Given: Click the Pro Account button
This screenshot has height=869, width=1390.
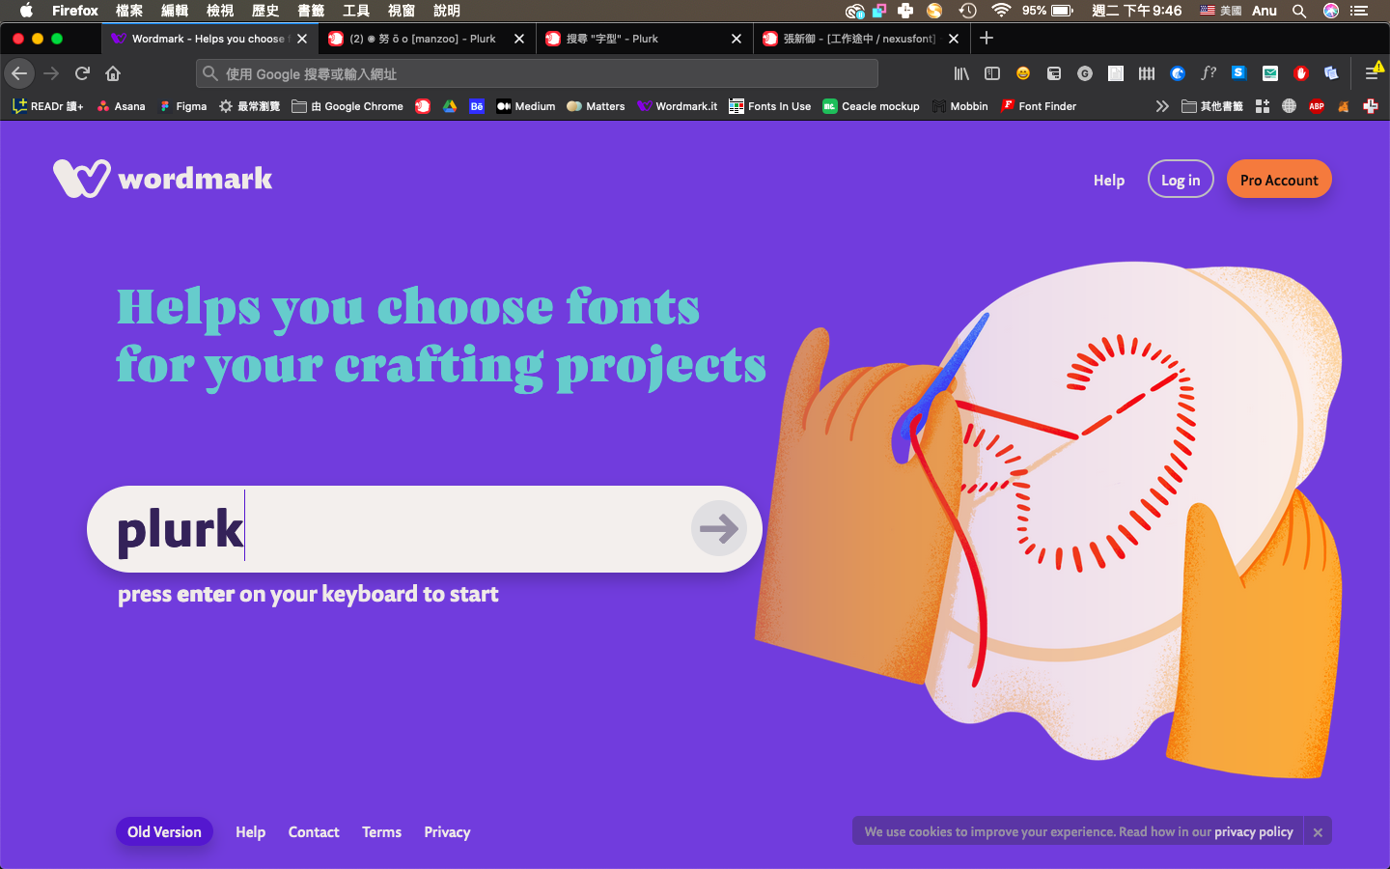Looking at the screenshot, I should pyautogui.click(x=1279, y=179).
